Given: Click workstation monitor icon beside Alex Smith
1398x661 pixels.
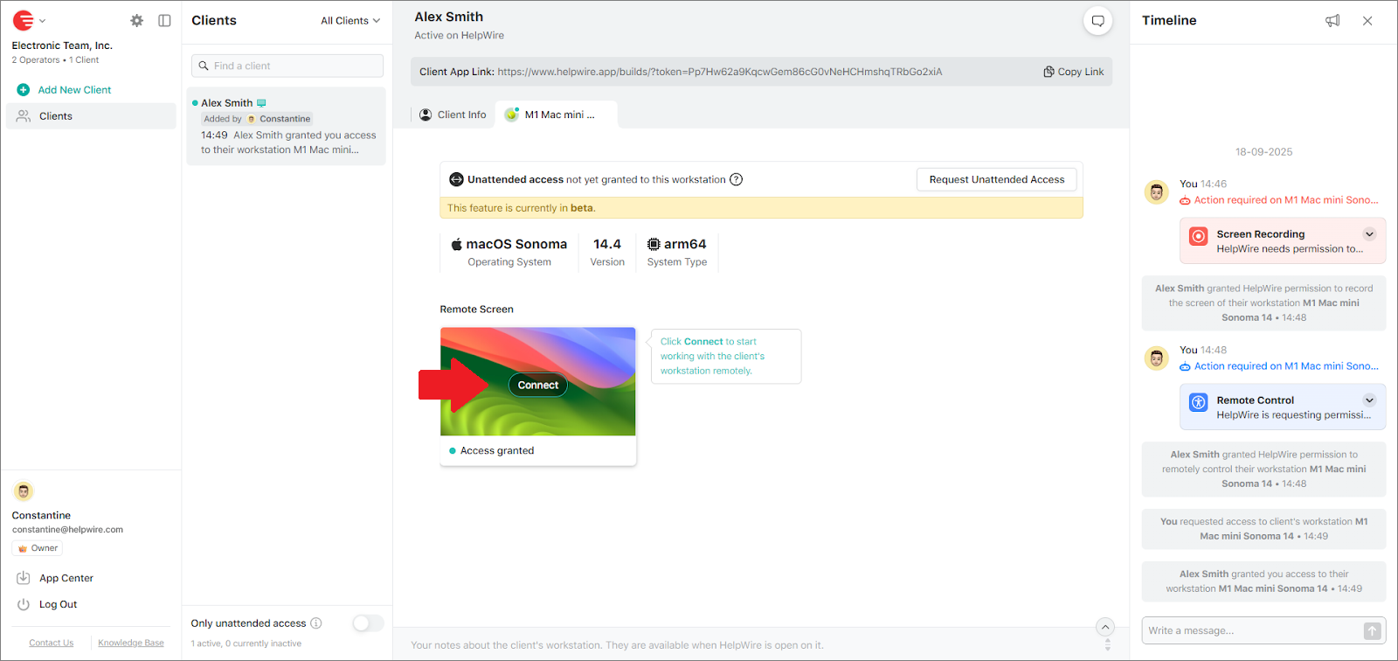Looking at the screenshot, I should coord(261,103).
